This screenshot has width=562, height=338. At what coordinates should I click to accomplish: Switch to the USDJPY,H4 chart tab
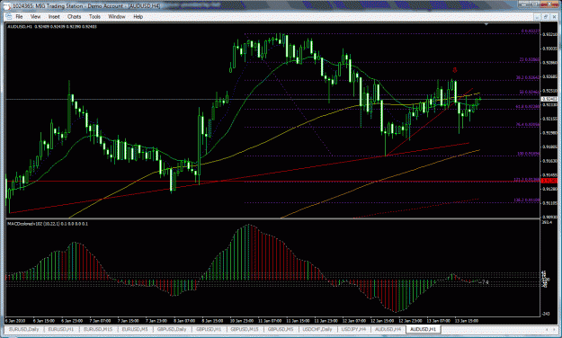[x=353, y=329]
